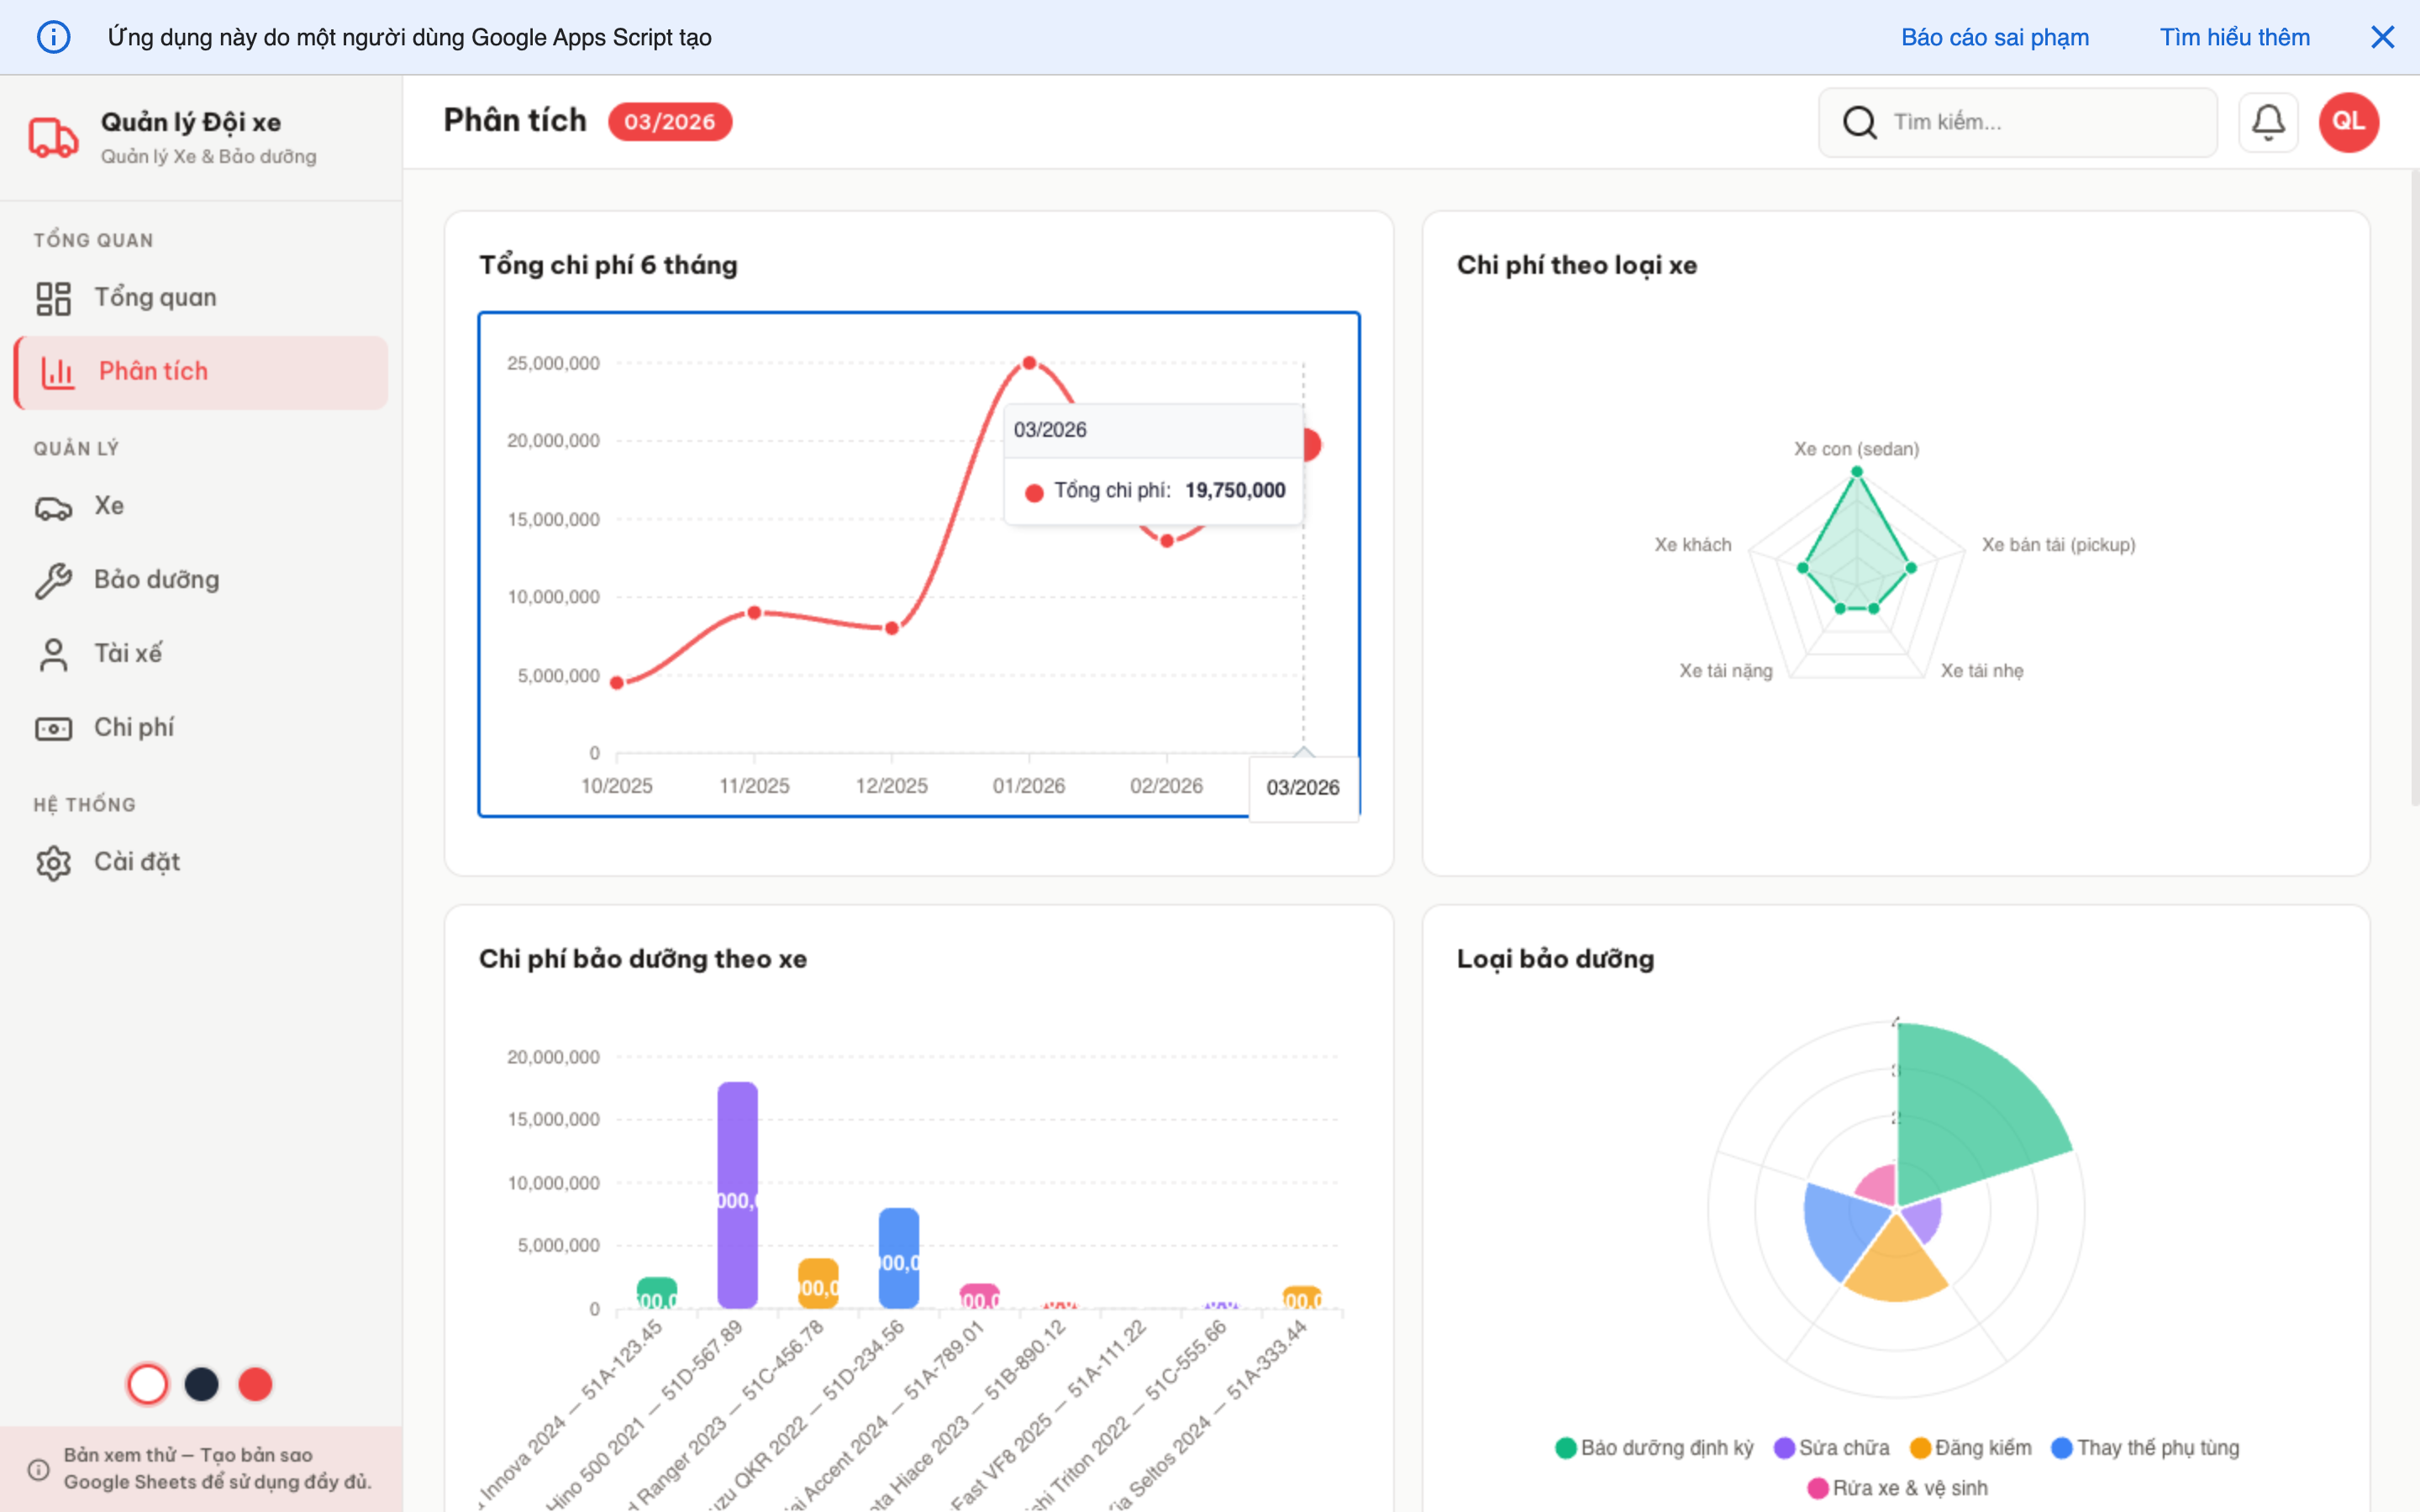The height and width of the screenshot is (1512, 2420).
Task: Click the Tìm hiểu thêm link
Action: coord(2234,37)
